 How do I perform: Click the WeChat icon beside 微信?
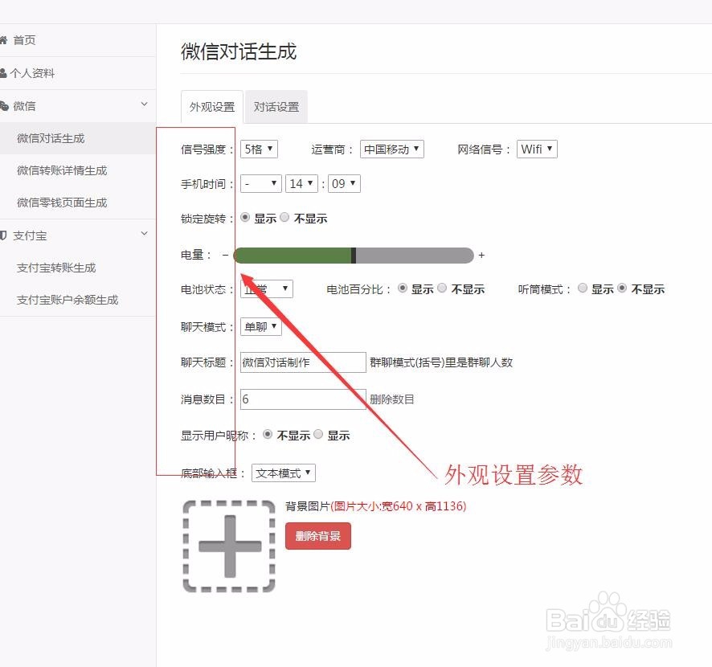click(x=4, y=106)
